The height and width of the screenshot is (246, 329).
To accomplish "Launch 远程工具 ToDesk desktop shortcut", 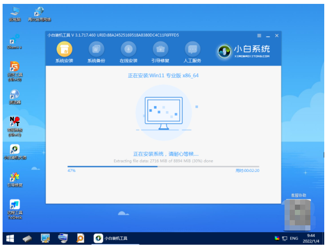I will pyautogui.click(x=15, y=209).
